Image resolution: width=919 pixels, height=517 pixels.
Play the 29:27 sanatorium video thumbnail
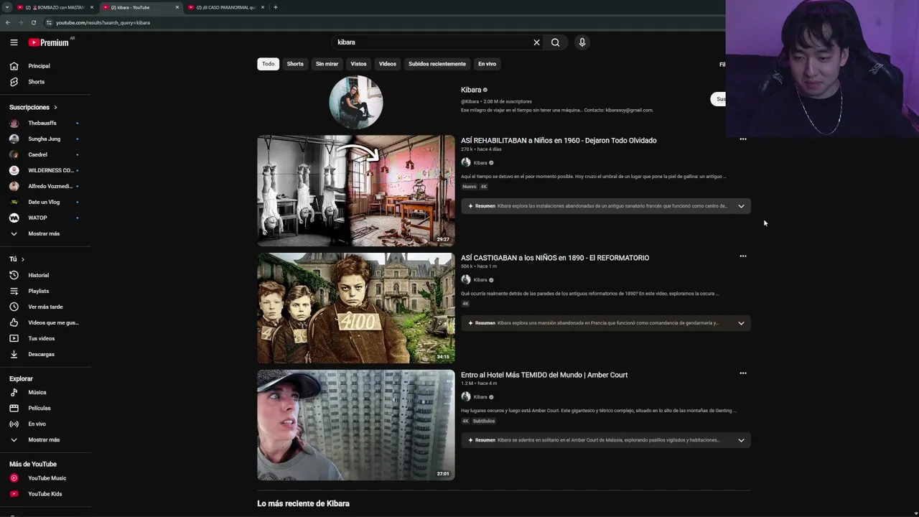point(356,190)
